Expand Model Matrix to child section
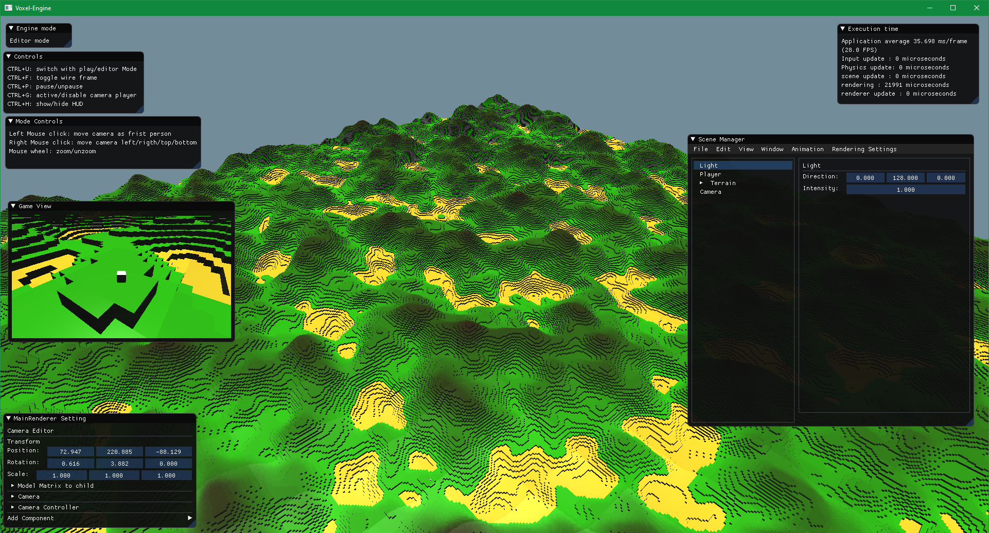The height and width of the screenshot is (533, 989). (x=13, y=486)
